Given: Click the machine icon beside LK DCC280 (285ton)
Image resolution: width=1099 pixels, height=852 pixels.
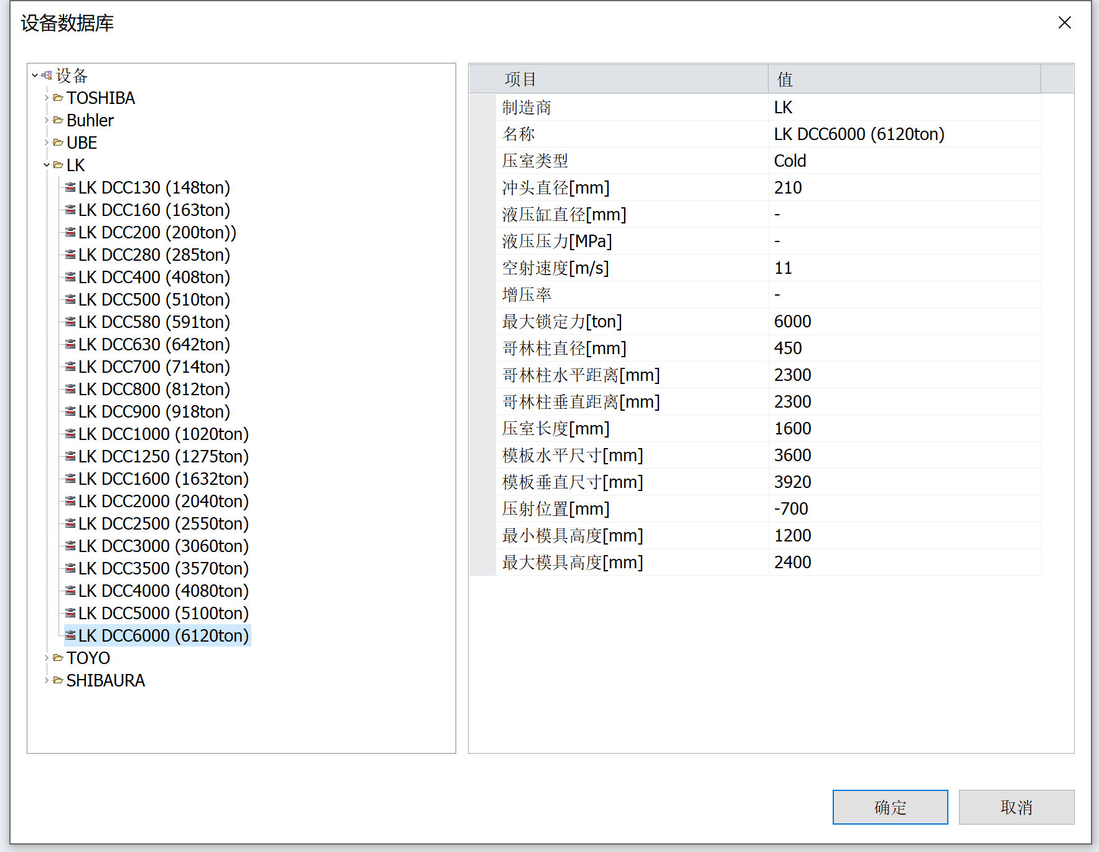Looking at the screenshot, I should tap(70, 255).
